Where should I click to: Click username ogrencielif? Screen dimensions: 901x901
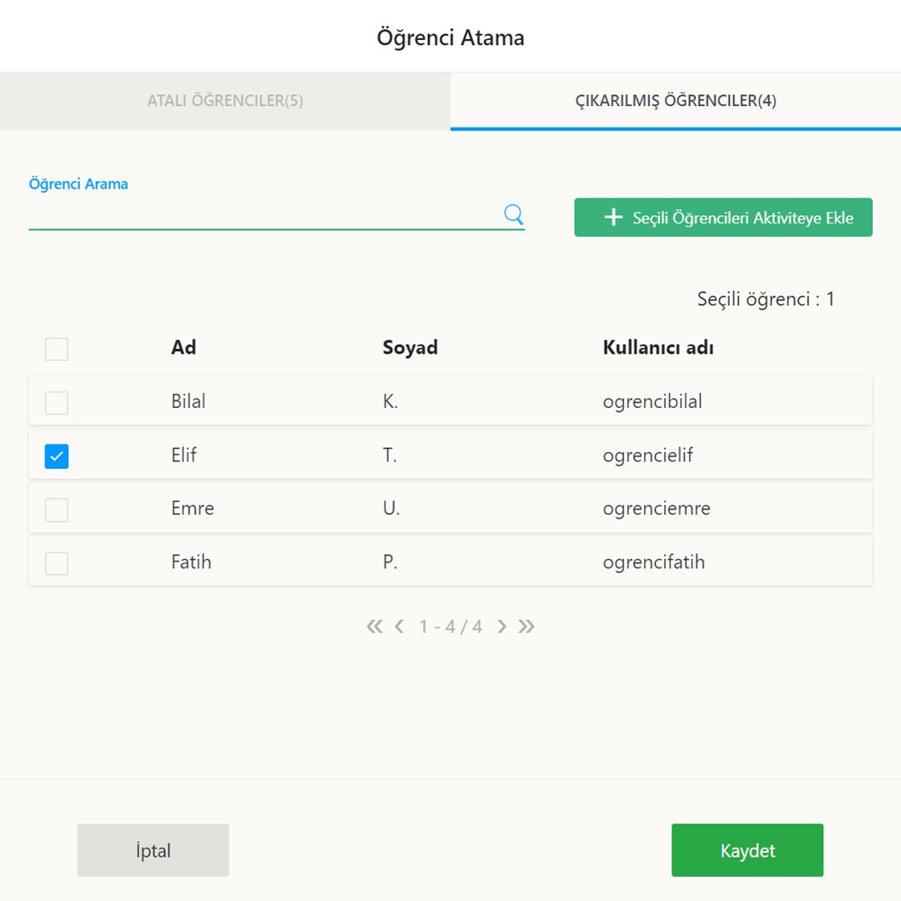647,456
